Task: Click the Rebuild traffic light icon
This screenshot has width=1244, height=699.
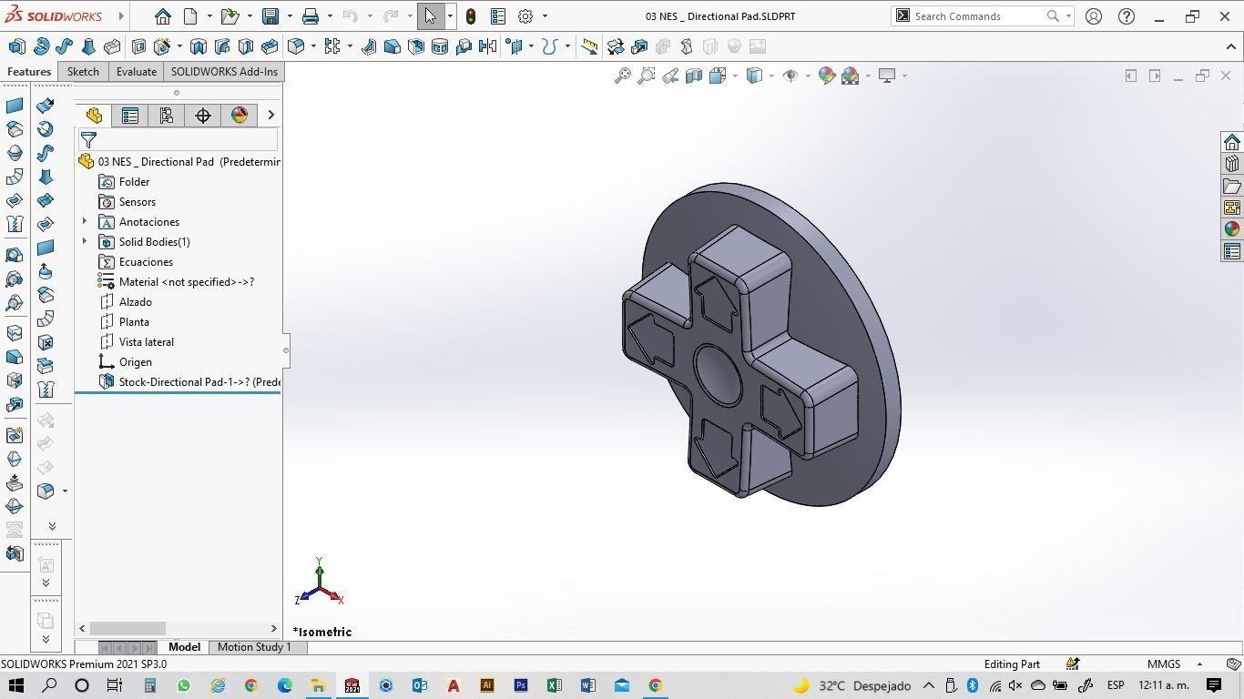Action: [x=471, y=16]
